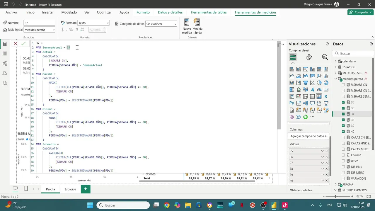Click Agregar campos de datos in Columnas

[309, 136]
